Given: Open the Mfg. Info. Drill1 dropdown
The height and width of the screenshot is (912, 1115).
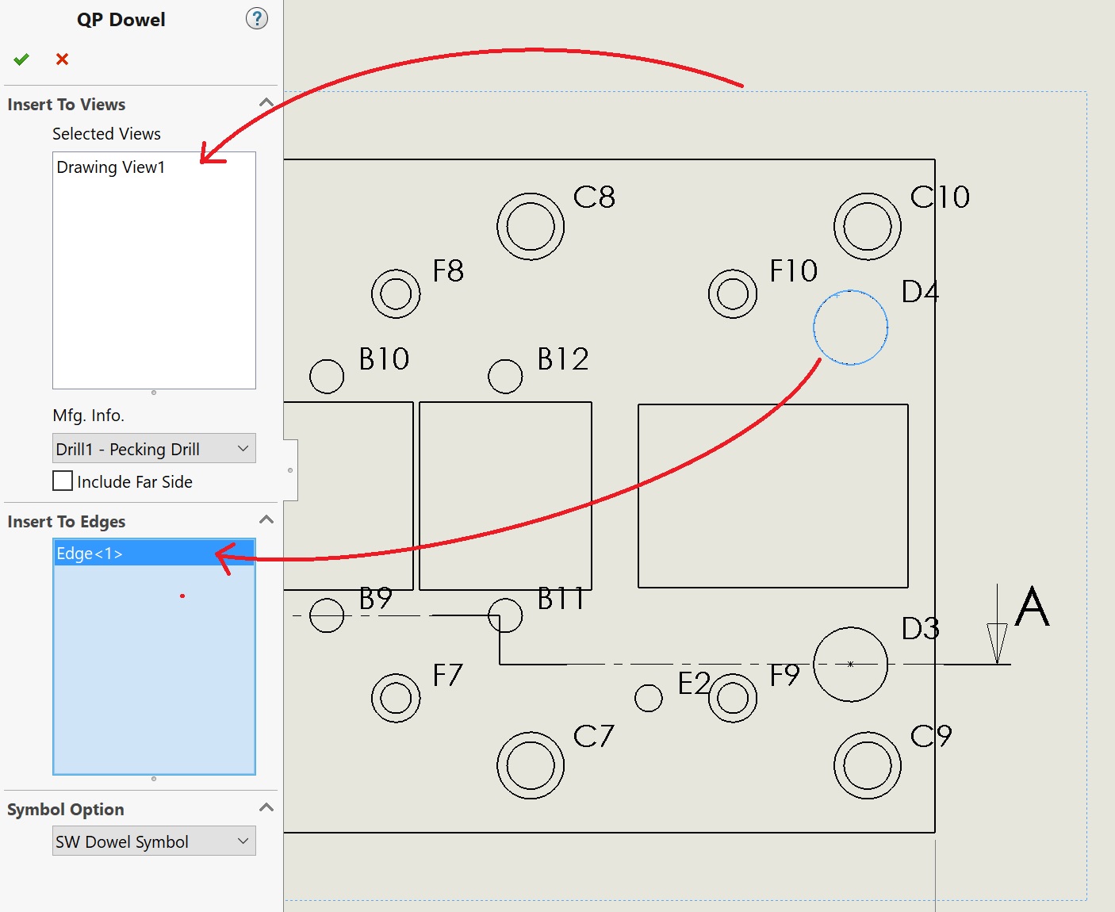Looking at the screenshot, I should 154,449.
